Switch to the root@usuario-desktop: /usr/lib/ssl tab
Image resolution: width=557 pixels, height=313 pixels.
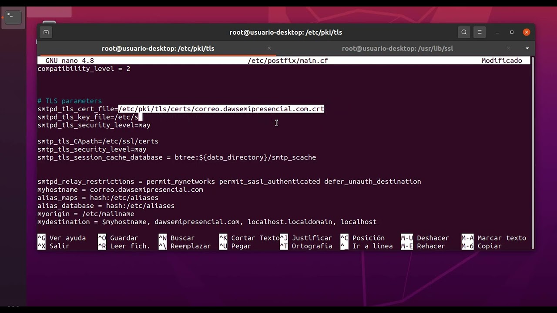pos(397,48)
